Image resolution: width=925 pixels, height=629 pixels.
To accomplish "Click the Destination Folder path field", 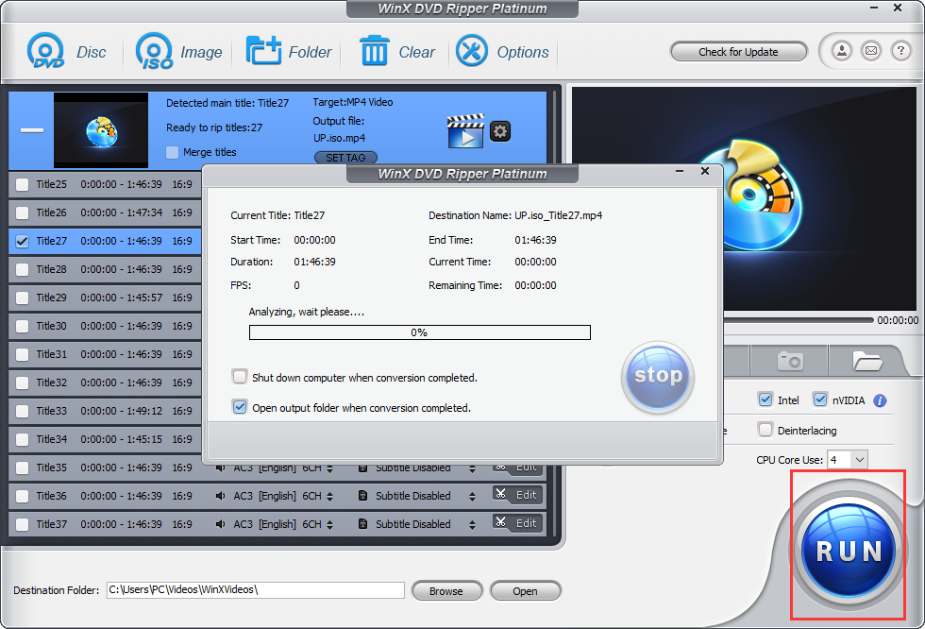I will (256, 590).
